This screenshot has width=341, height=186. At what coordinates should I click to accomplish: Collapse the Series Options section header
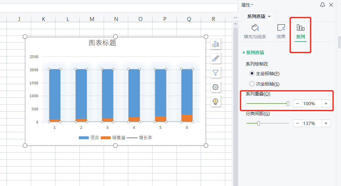253,53
